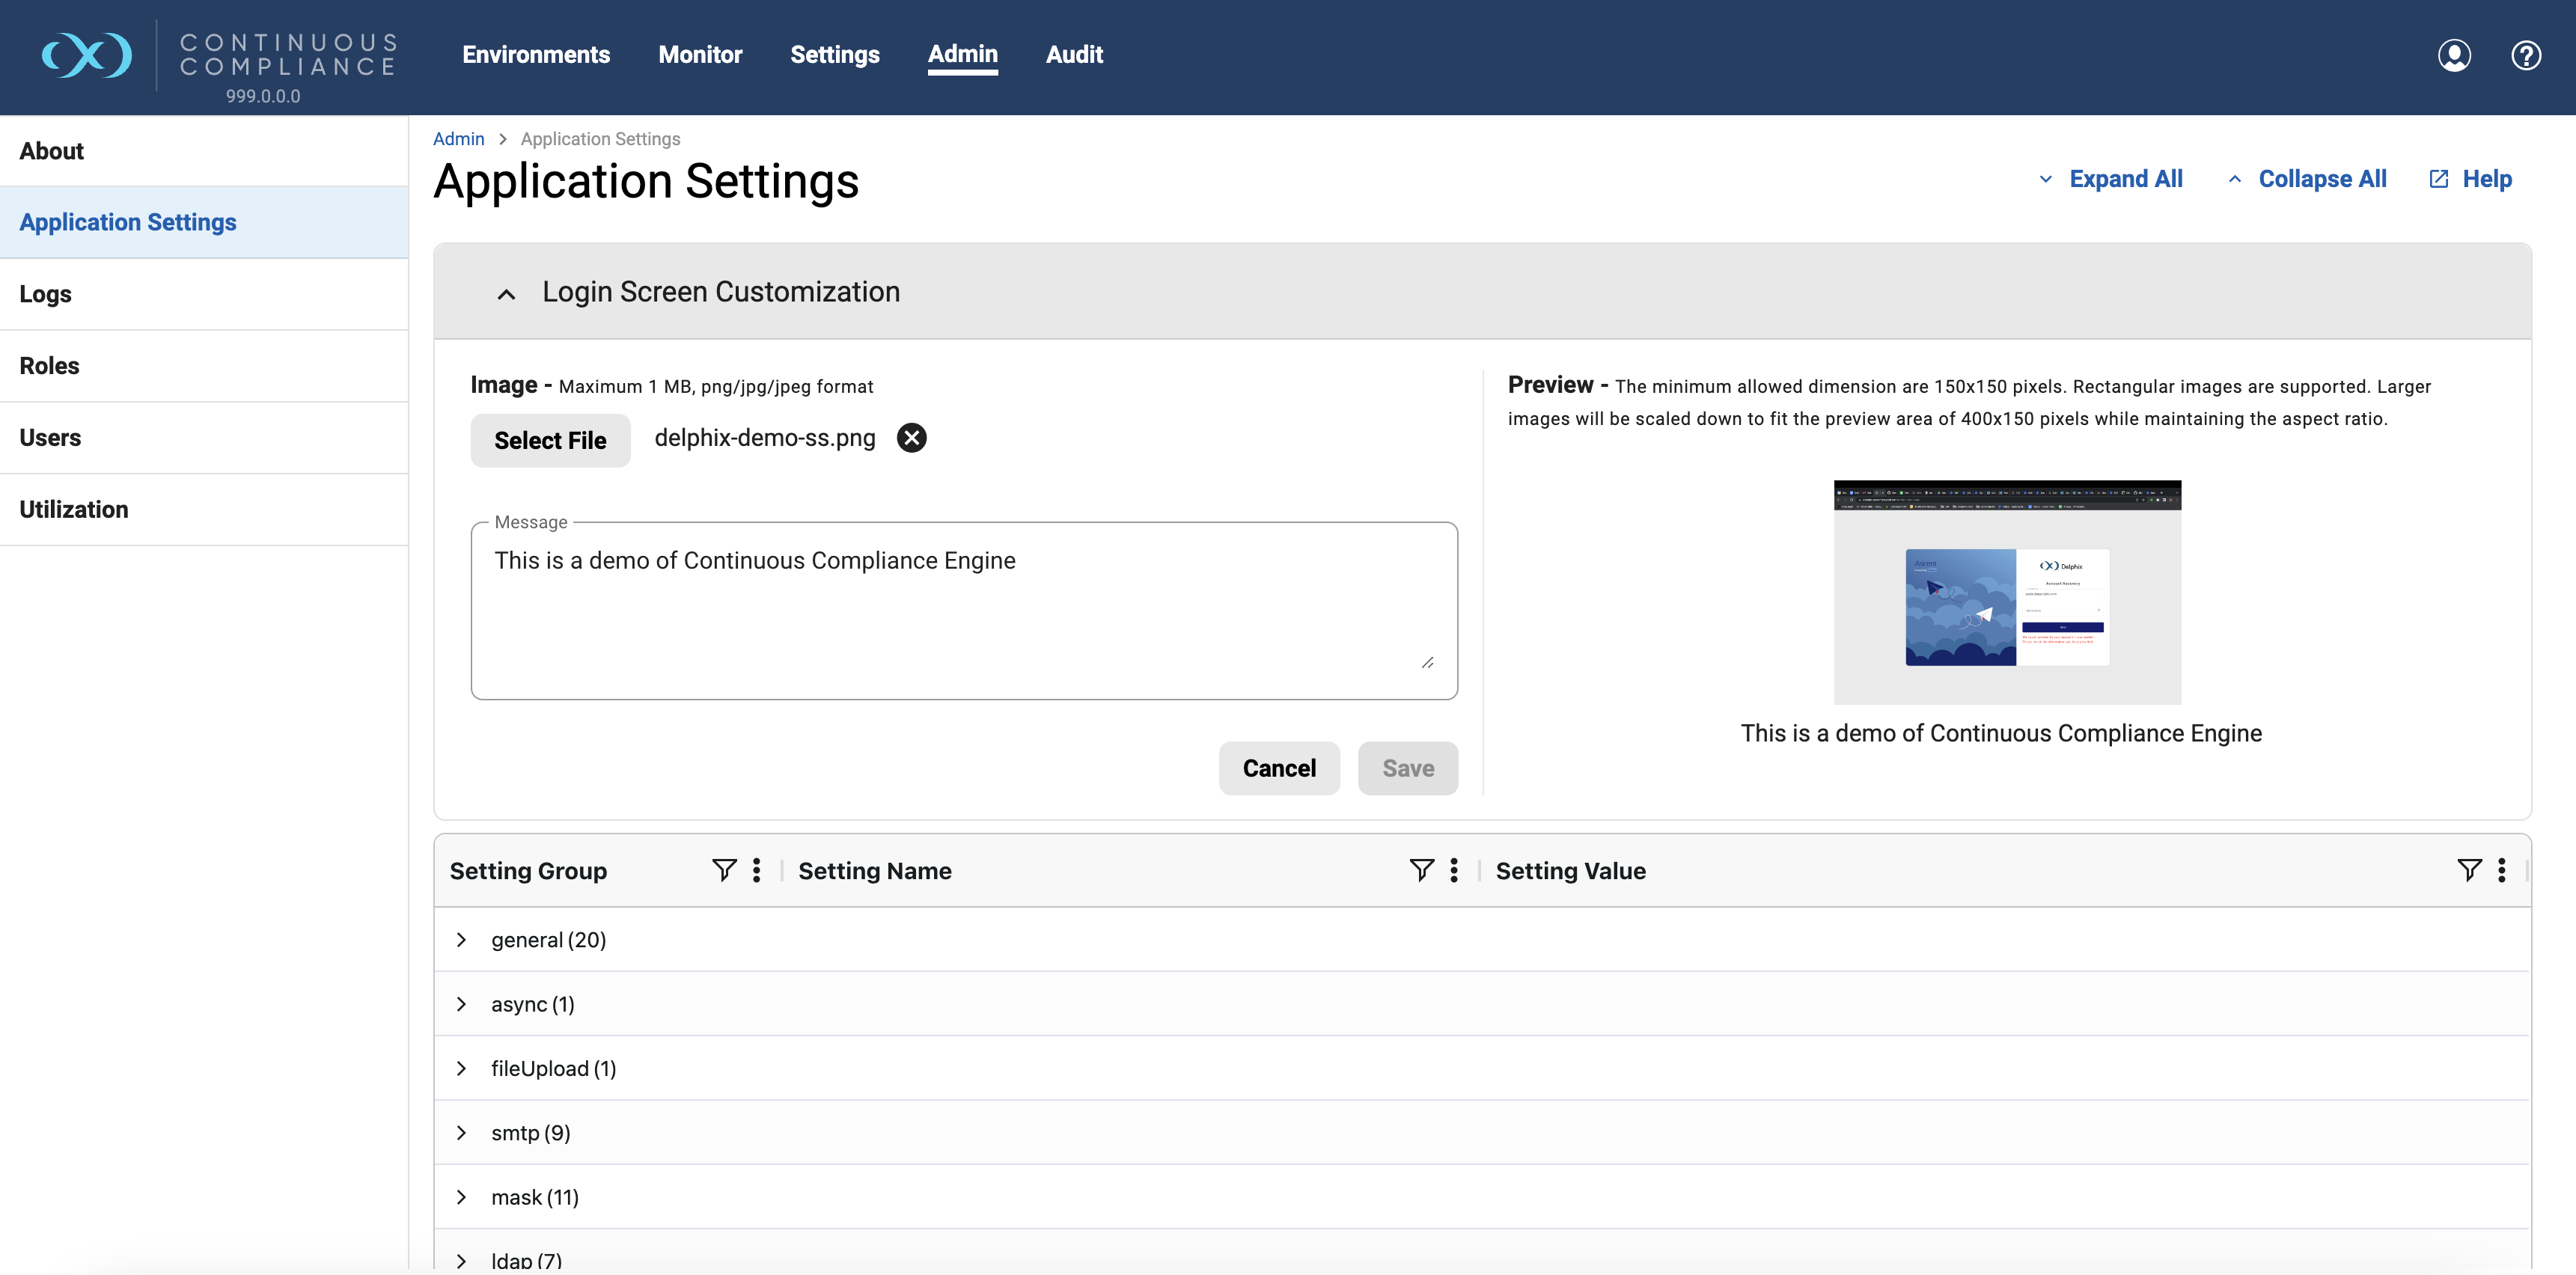
Task: Switch to the Audit tab
Action: [x=1074, y=55]
